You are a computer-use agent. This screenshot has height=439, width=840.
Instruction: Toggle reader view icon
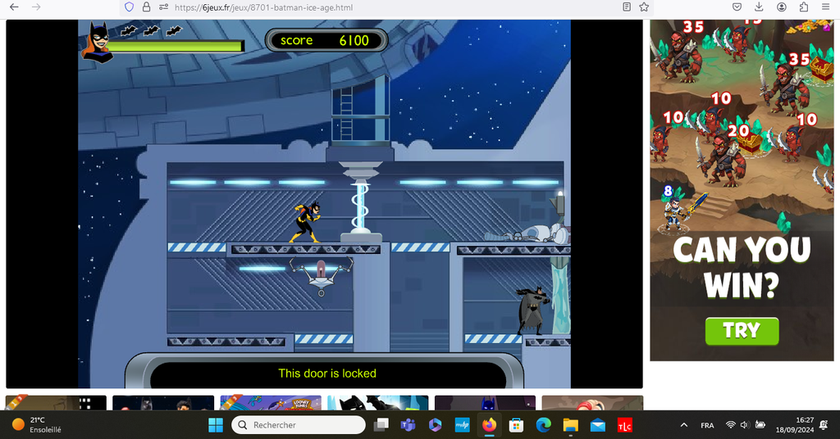click(627, 7)
